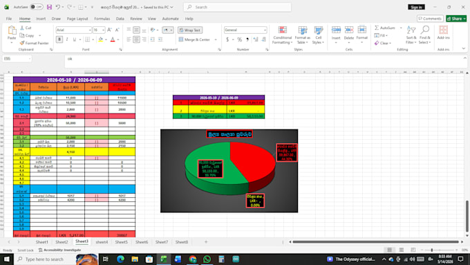Open Format as Table gallery
This screenshot has height=265, width=470.
pos(303,35)
